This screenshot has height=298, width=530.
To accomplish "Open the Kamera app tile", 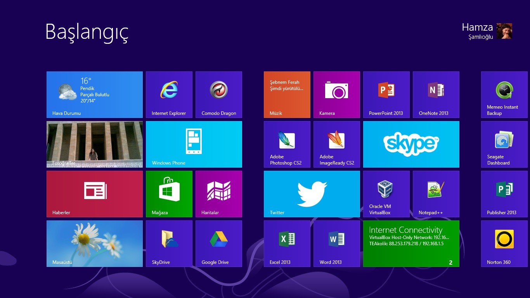I will (x=337, y=95).
